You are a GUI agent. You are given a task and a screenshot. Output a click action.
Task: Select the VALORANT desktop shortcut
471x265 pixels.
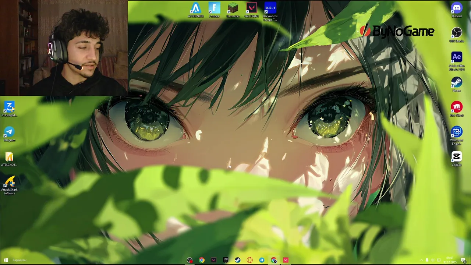[252, 10]
